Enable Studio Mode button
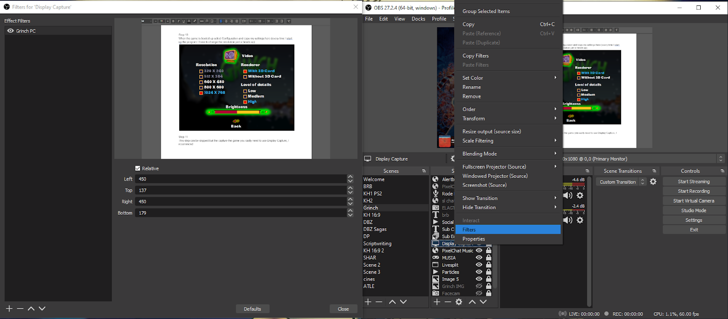The height and width of the screenshot is (319, 728). pos(694,211)
